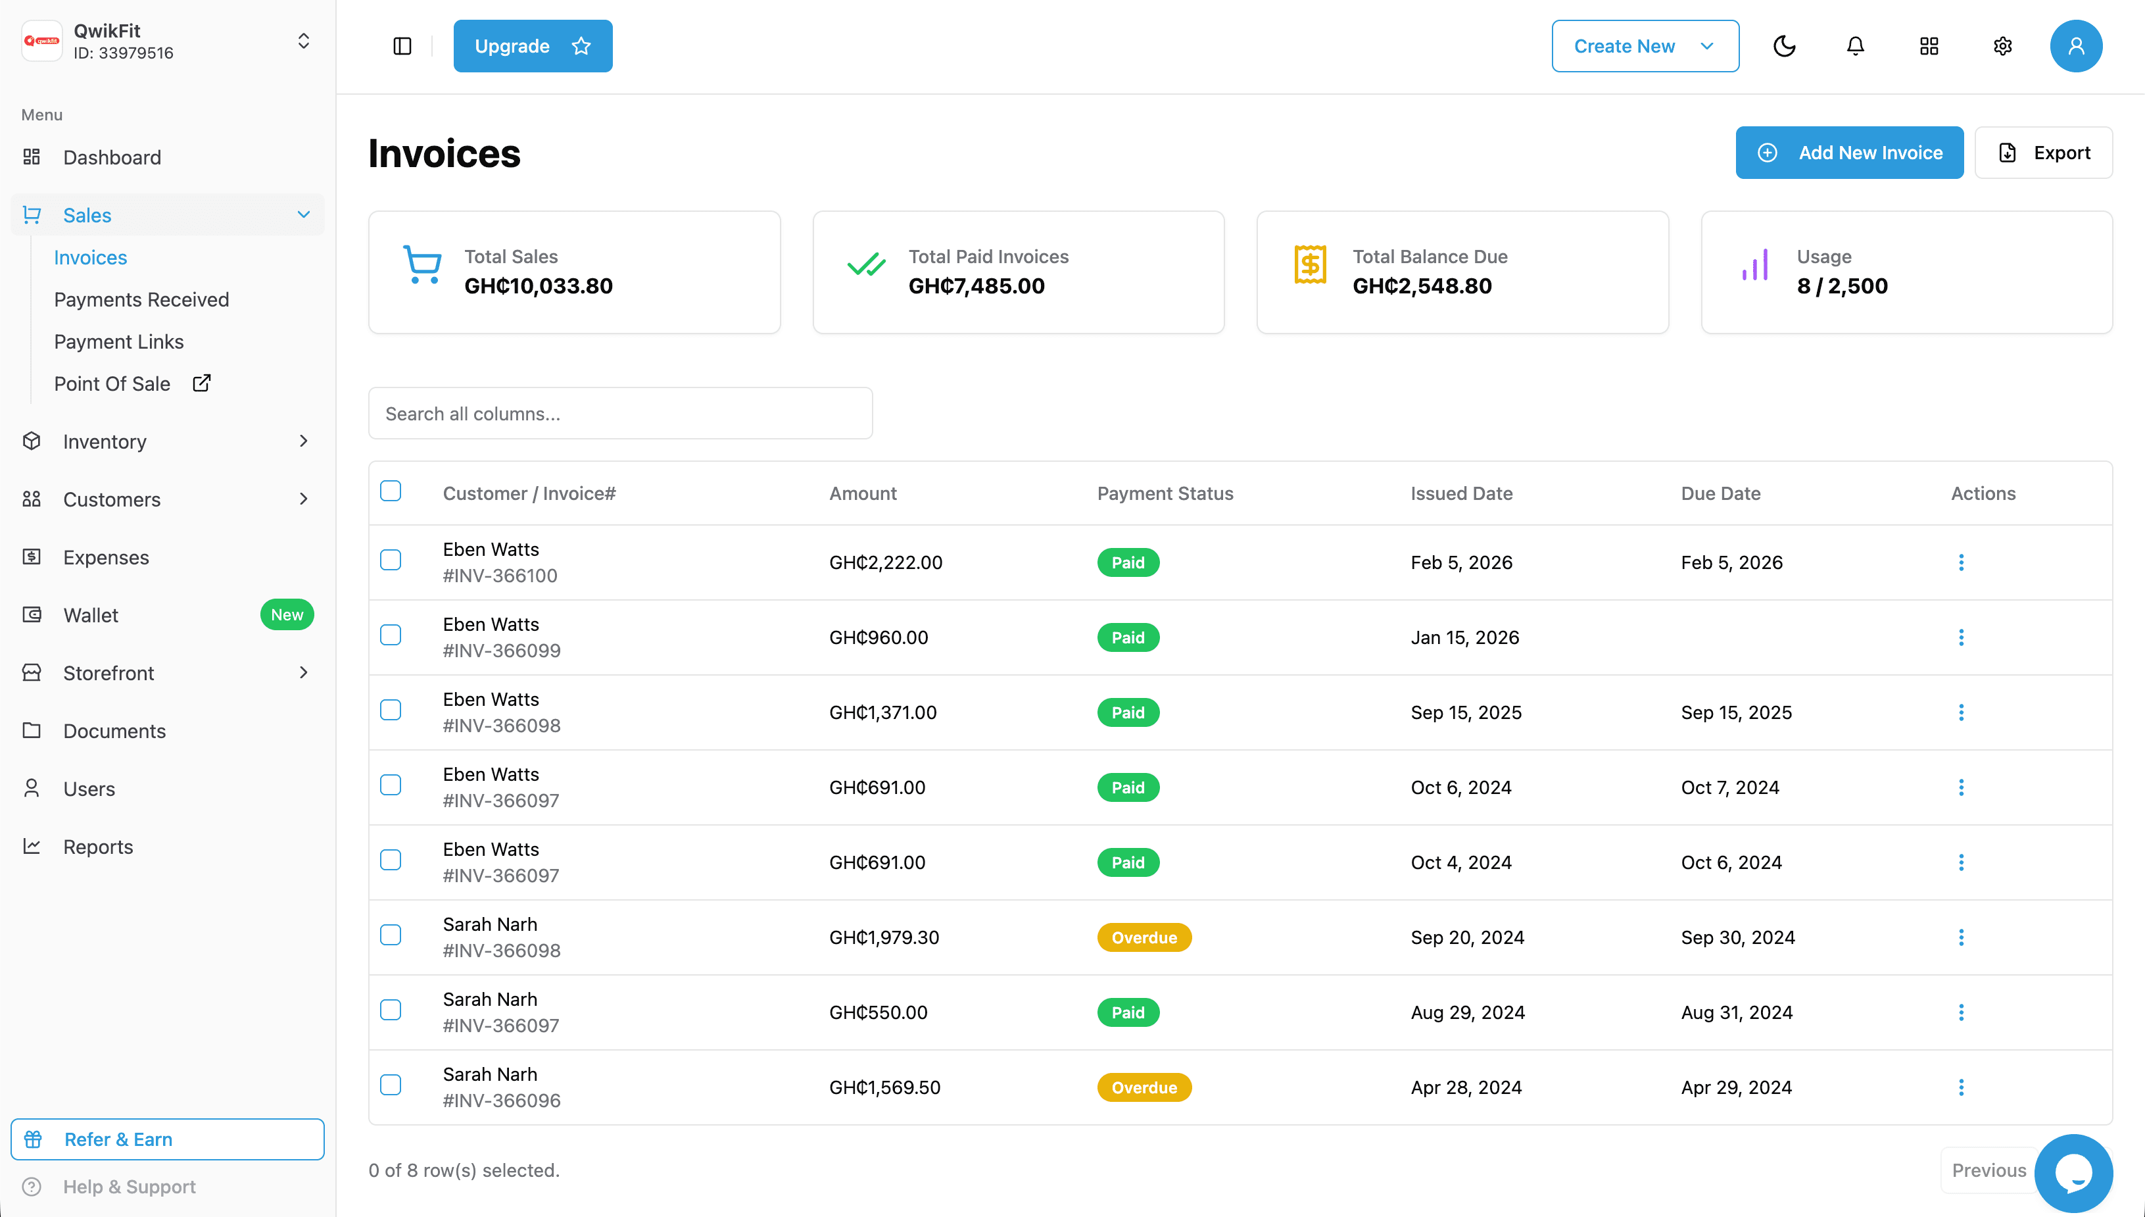Click the Search all columns field
The width and height of the screenshot is (2145, 1217).
[620, 413]
